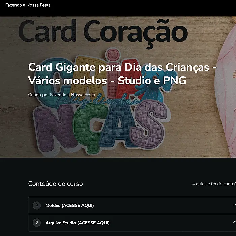Go to Fazendo a Nossa Festa header link
Screen dimensions: 236x236
coord(28,5)
